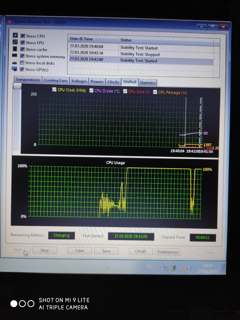Click the CPU Usage graph title

pos(115,162)
